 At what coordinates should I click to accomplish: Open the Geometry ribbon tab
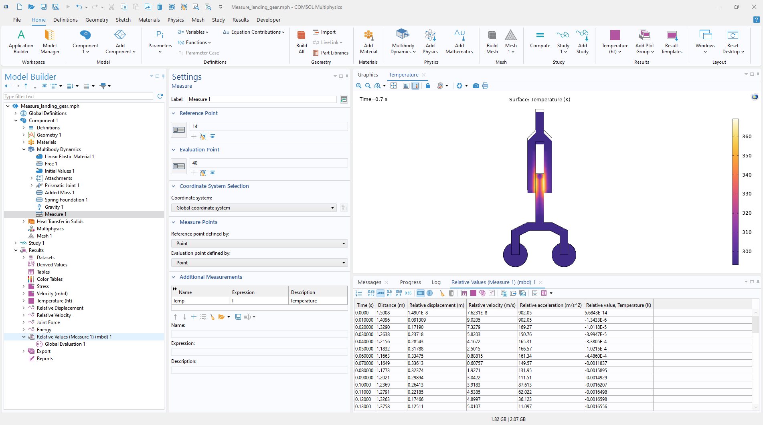[97, 20]
